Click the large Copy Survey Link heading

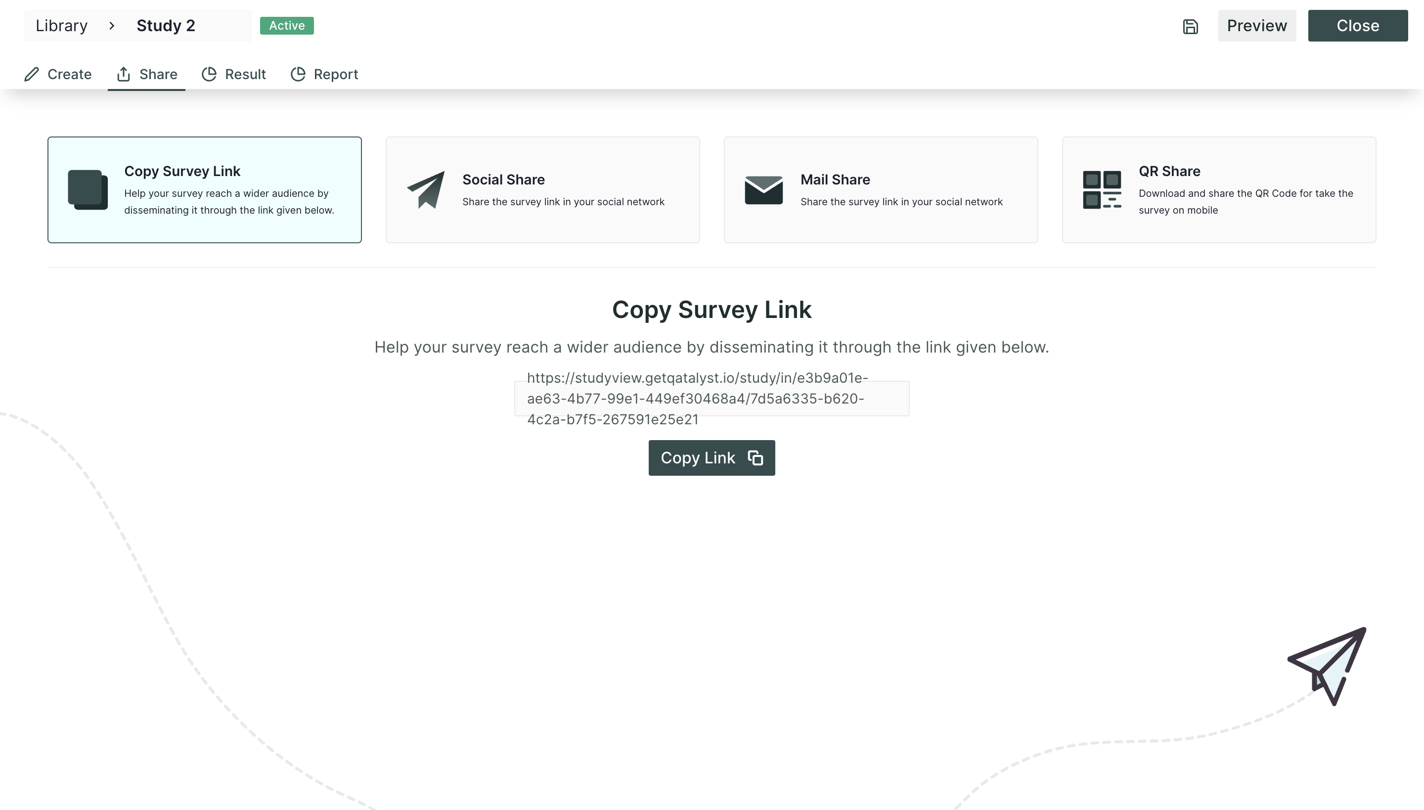[712, 310]
